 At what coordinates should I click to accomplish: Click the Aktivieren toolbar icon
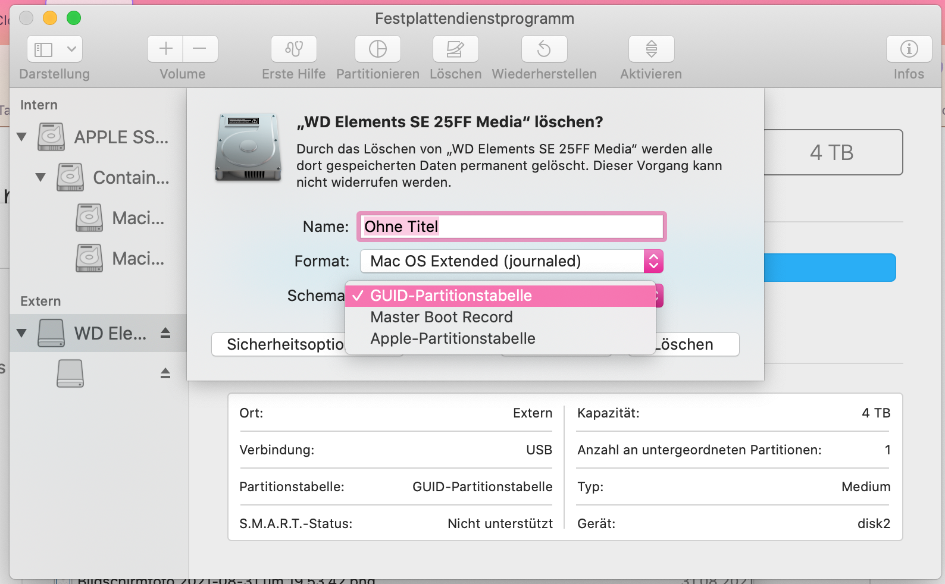pos(651,49)
